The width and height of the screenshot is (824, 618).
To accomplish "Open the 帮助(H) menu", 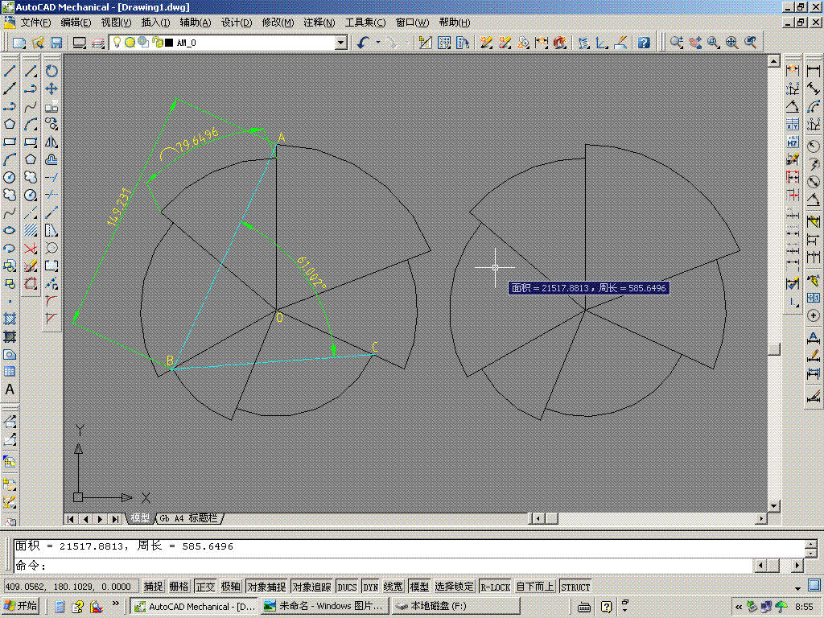I will 455,23.
